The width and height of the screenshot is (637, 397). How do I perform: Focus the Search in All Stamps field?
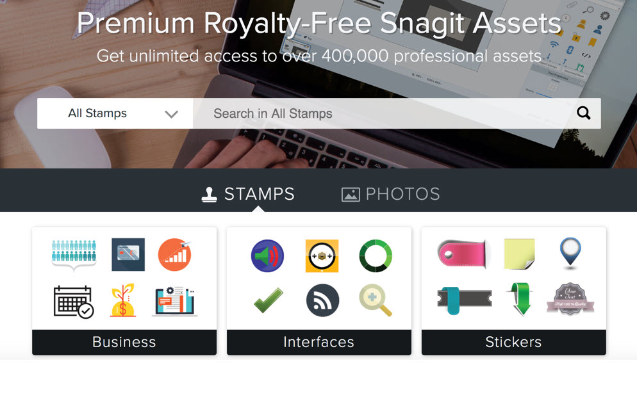[384, 113]
